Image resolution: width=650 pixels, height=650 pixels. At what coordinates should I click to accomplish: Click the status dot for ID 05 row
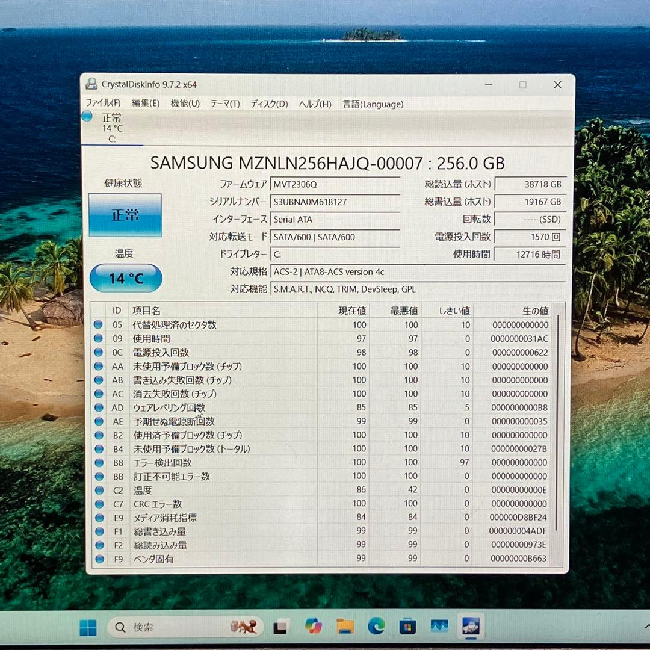[98, 325]
